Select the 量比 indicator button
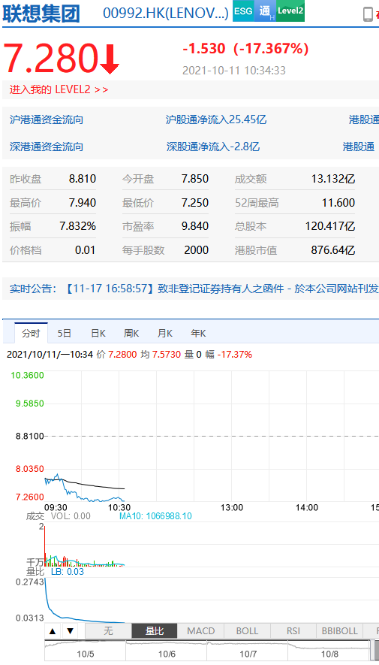Viewport: 379px width, 665px height. coord(155,631)
